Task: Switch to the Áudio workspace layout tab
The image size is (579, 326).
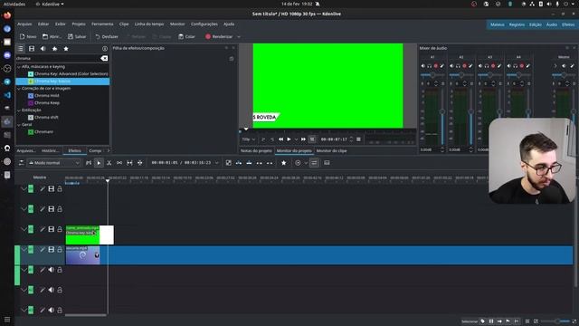Action: pos(552,24)
